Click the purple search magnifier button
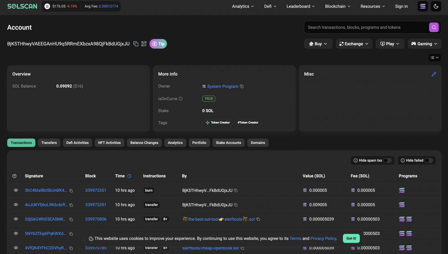 (434, 27)
